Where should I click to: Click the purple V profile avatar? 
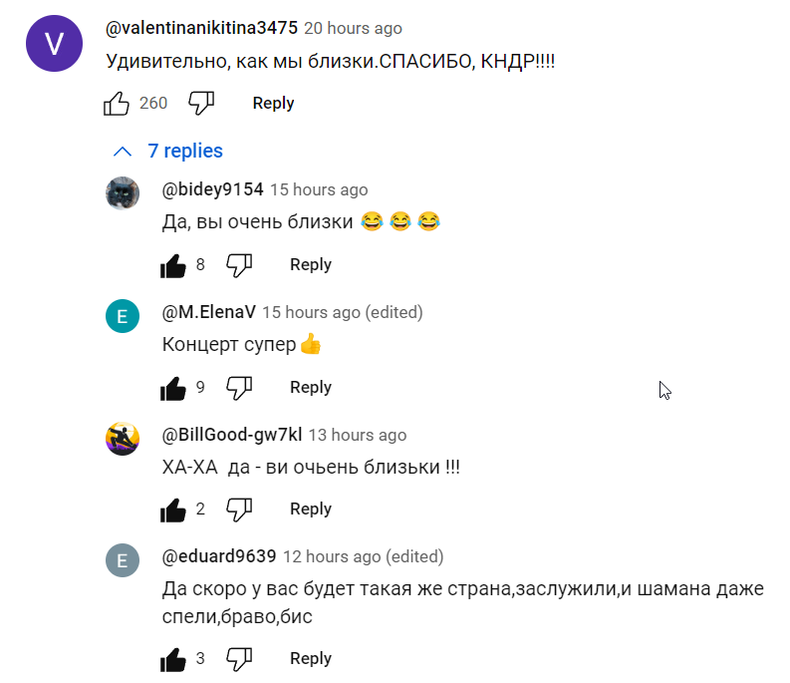[x=54, y=44]
